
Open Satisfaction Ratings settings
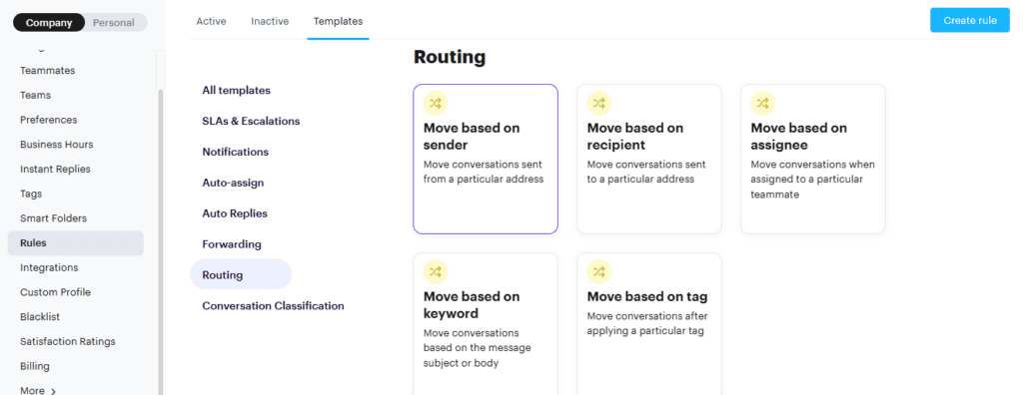coord(68,341)
